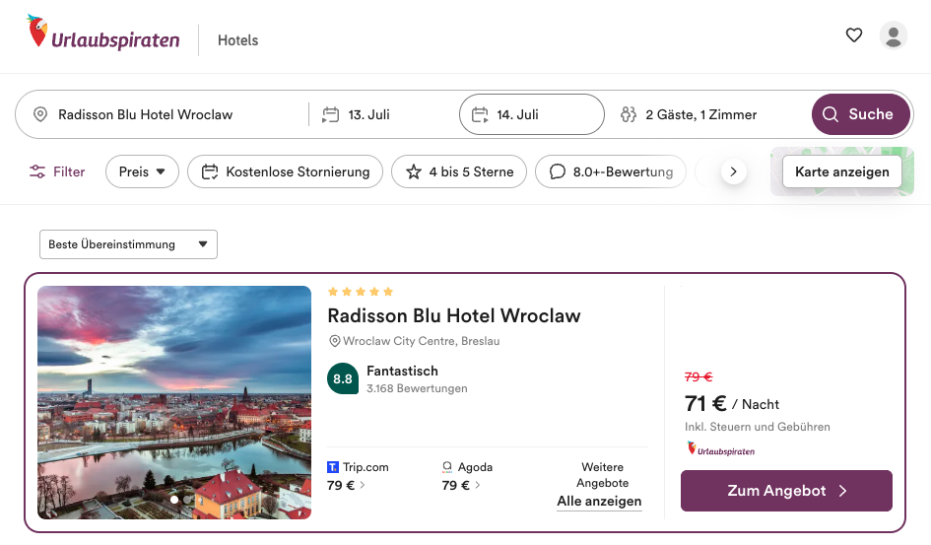Click the Trip.com logo icon
This screenshot has width=931, height=545.
[x=333, y=467]
